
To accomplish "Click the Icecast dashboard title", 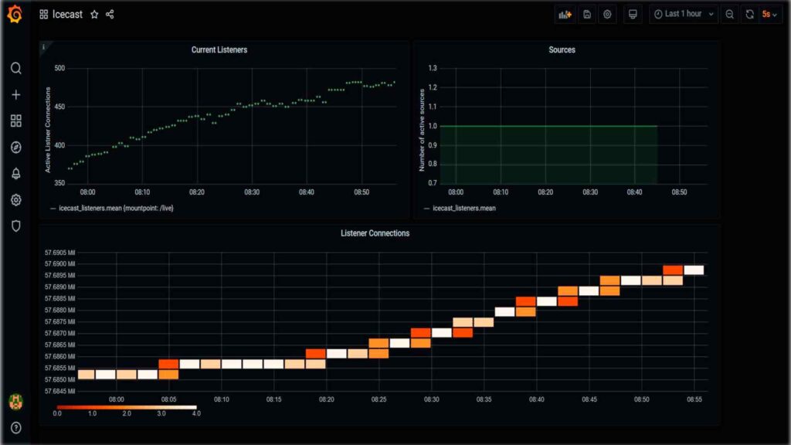I will point(68,15).
